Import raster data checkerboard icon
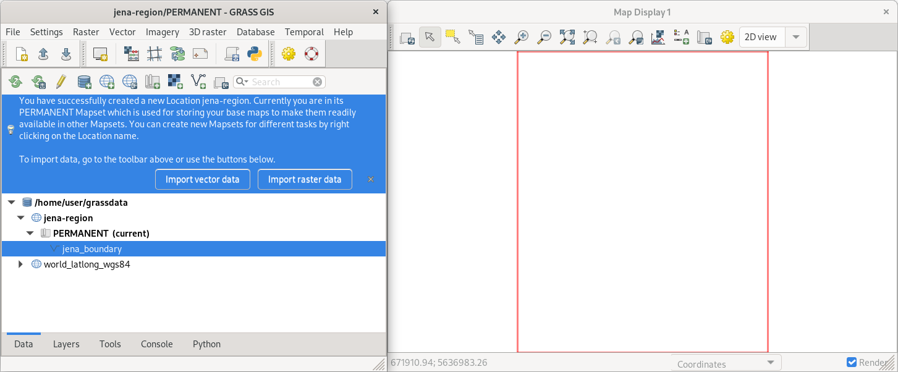 (x=176, y=82)
